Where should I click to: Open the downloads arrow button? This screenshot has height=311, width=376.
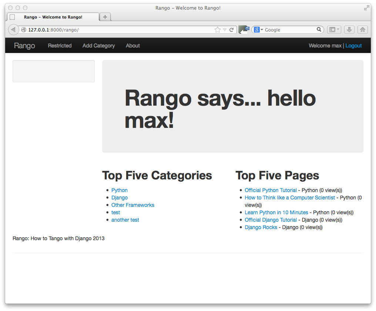pyautogui.click(x=349, y=30)
